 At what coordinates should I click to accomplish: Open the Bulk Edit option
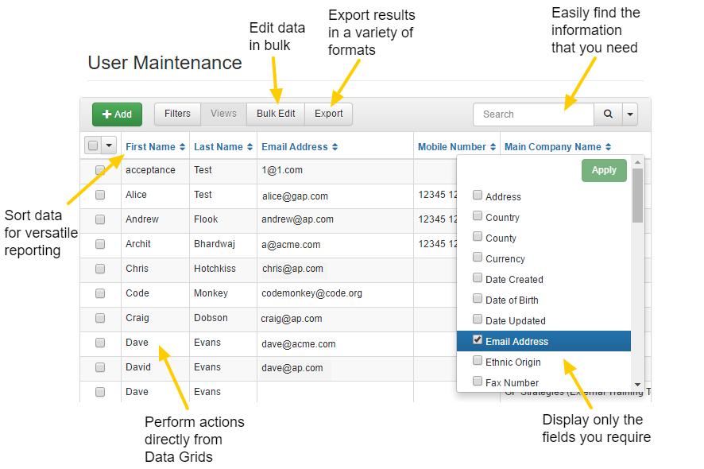pyautogui.click(x=276, y=114)
